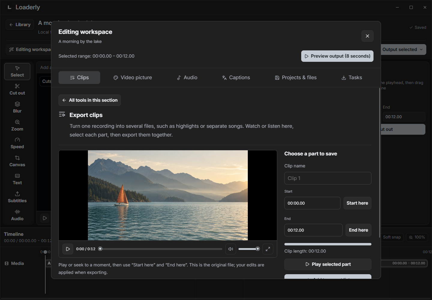
Task: Set clip start with Start here
Action: tap(357, 203)
